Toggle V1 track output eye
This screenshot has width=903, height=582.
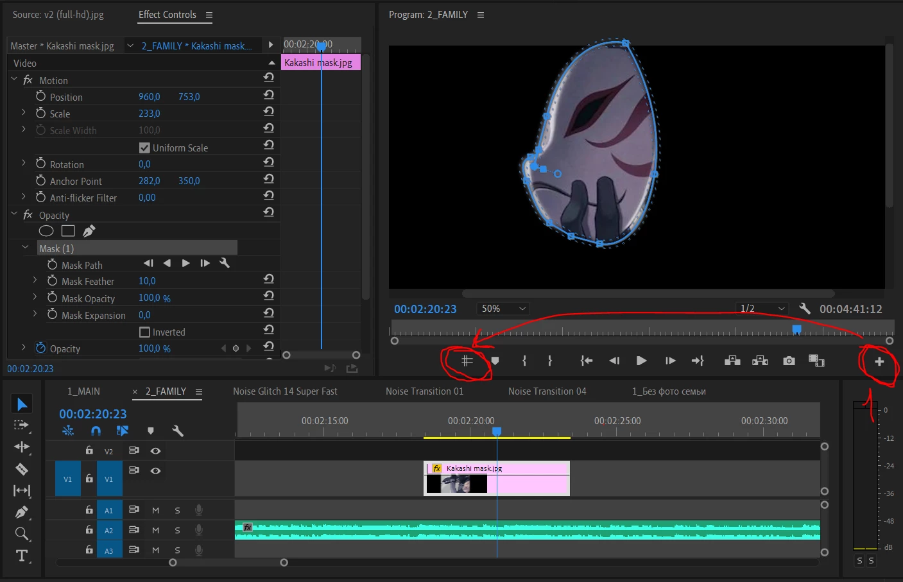155,470
